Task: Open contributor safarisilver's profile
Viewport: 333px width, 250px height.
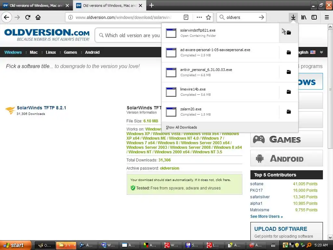Action: point(260,197)
